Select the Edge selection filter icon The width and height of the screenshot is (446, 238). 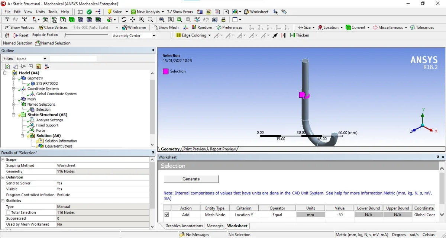point(54,19)
